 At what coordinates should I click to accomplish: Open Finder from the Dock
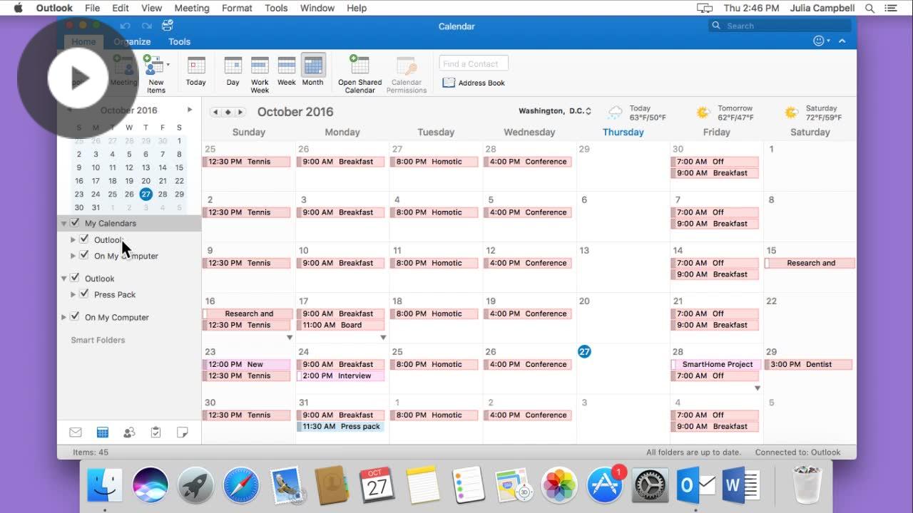pos(105,486)
